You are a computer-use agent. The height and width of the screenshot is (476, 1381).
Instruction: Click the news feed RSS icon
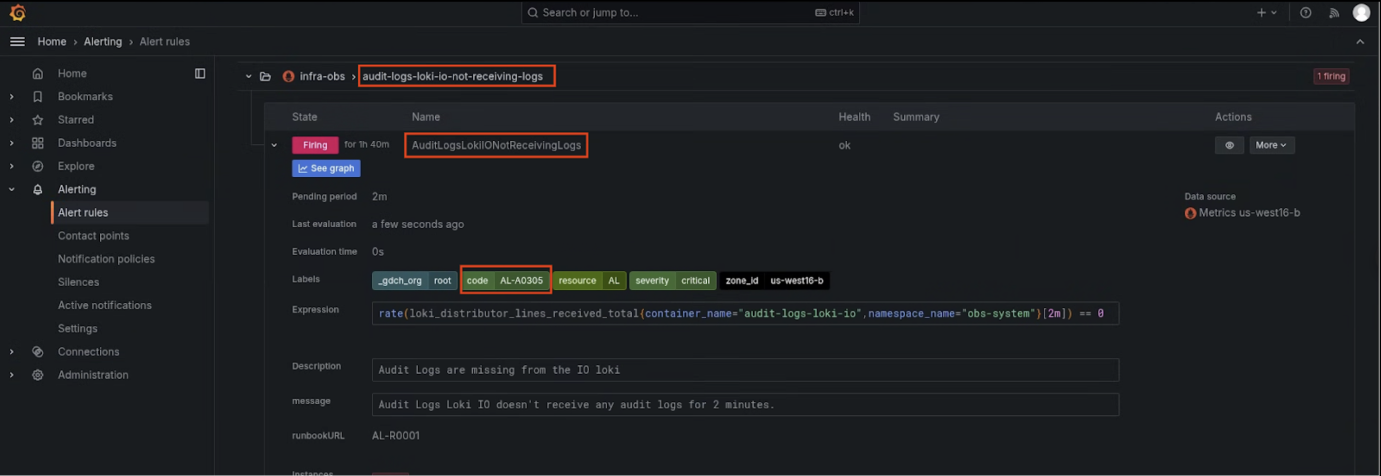[x=1334, y=12]
